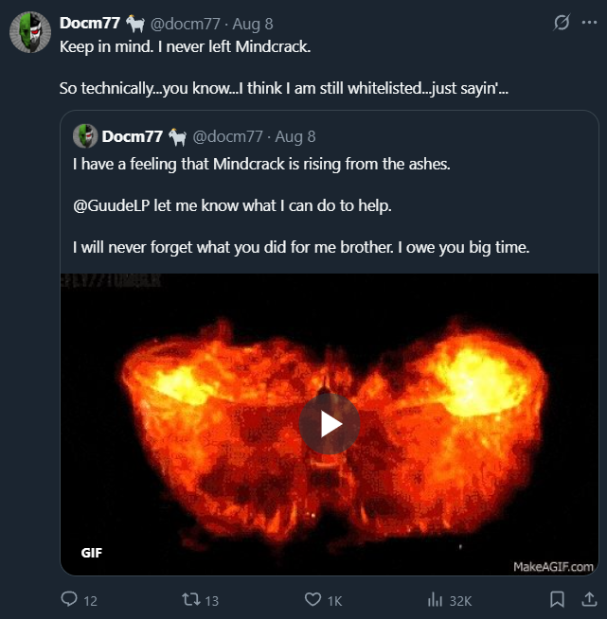607x619 pixels.
Task: Click the small avatar in the quoted post
Action: click(85, 136)
